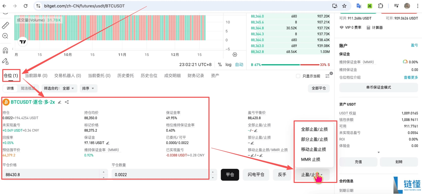Open the 历史委托 tab
Viewport: 422px width, 194px height.
(126, 76)
